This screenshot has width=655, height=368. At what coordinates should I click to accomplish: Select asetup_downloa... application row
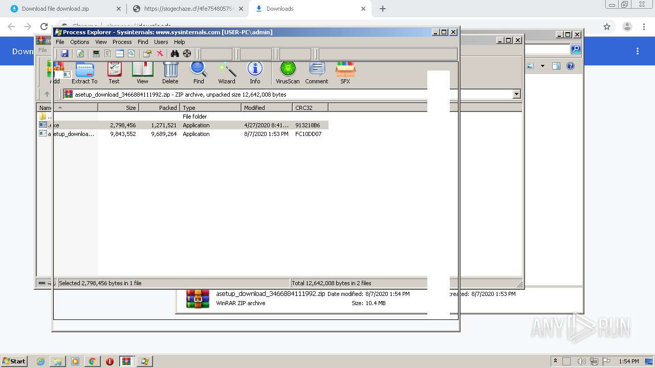pyautogui.click(x=183, y=134)
